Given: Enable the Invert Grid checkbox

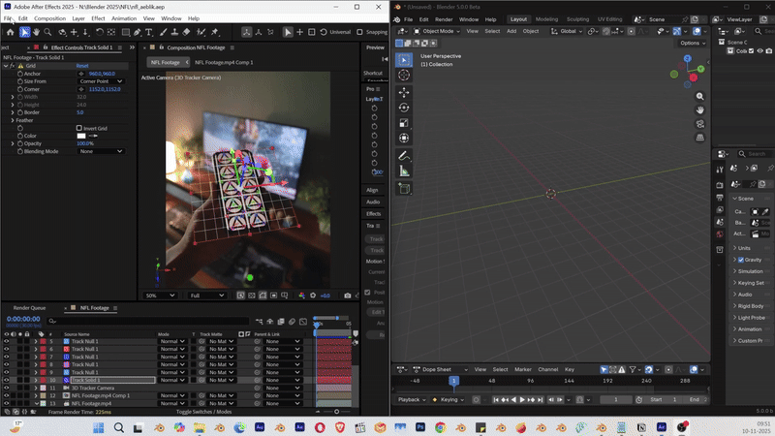Looking at the screenshot, I should pos(79,128).
